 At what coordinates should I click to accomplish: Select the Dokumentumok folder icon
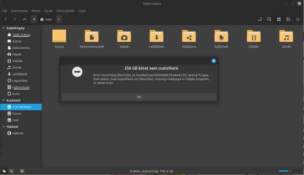point(92,36)
